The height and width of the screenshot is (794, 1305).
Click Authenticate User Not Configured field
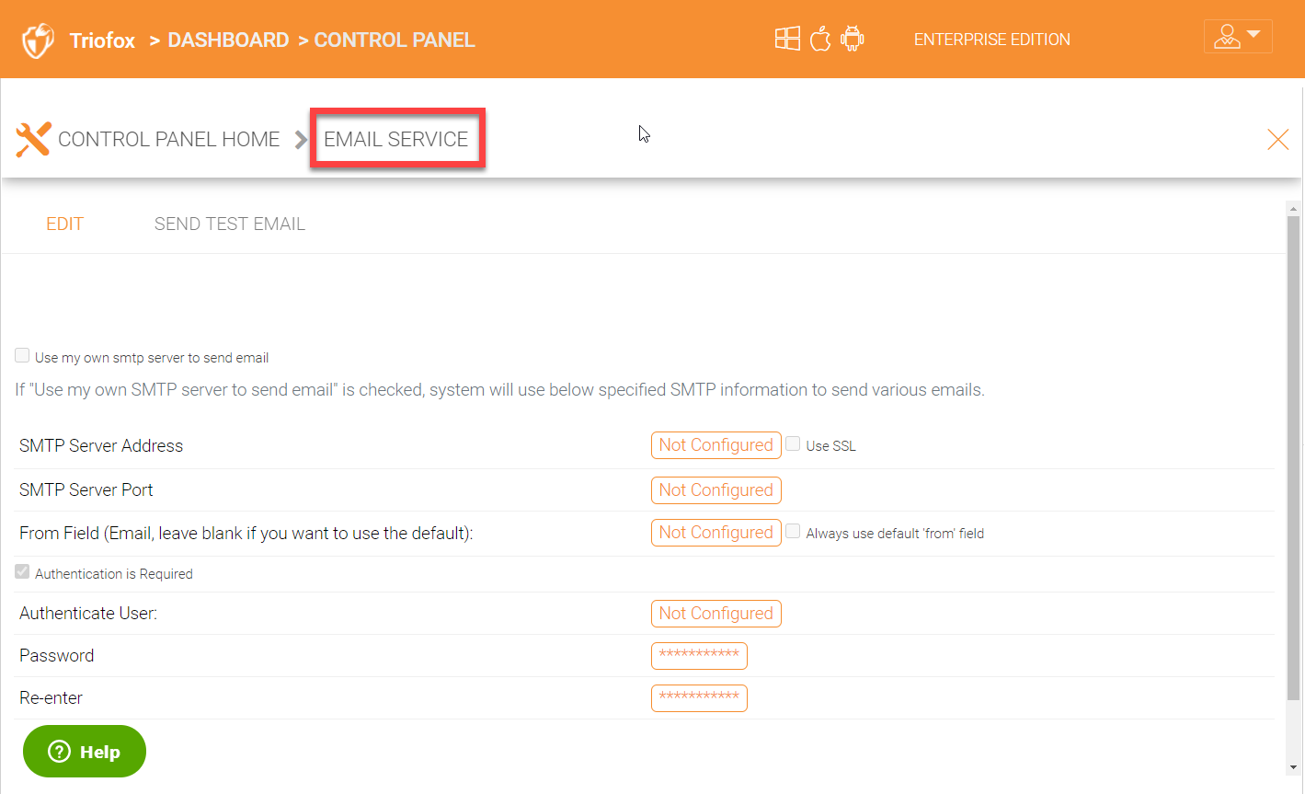[x=716, y=614]
